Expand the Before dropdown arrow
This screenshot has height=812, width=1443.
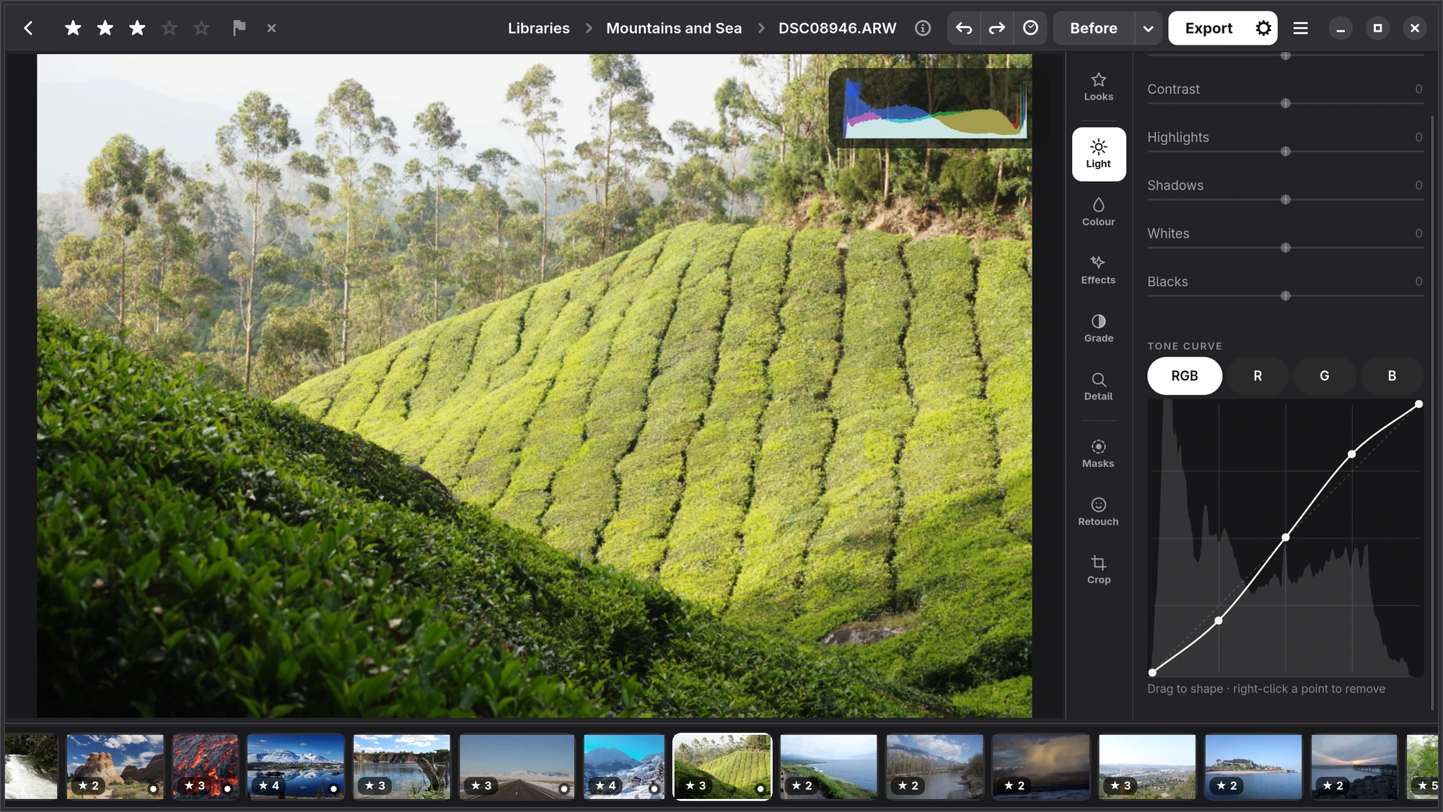[x=1148, y=28]
